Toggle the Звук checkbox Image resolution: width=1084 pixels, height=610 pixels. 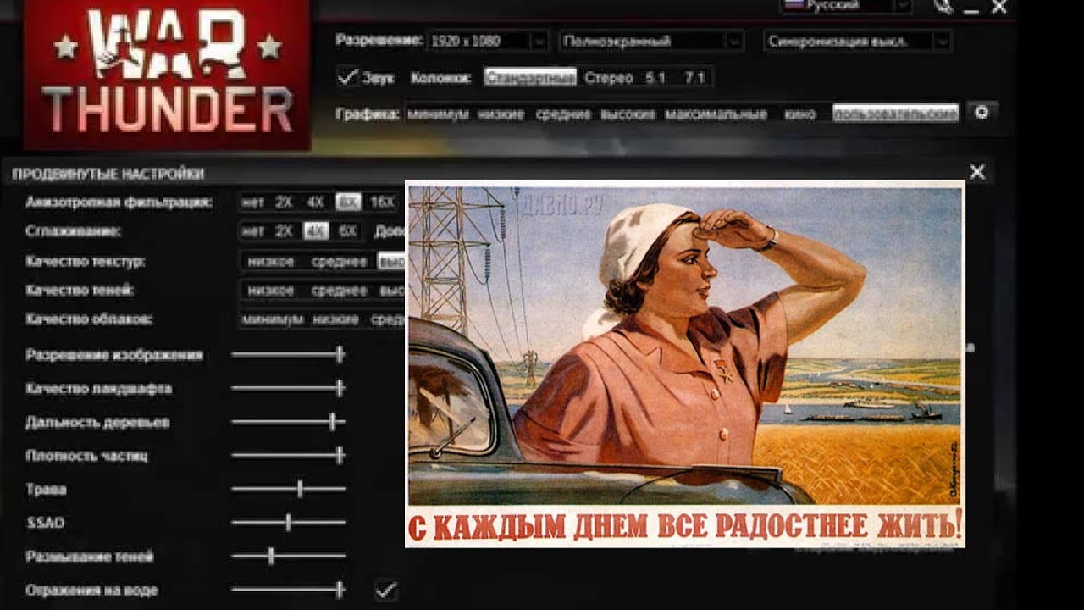[346, 77]
